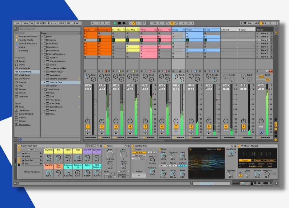The height and width of the screenshot is (208, 289).
Task: Click the Rand button in Audio Effect Rack
Action: coord(88,146)
